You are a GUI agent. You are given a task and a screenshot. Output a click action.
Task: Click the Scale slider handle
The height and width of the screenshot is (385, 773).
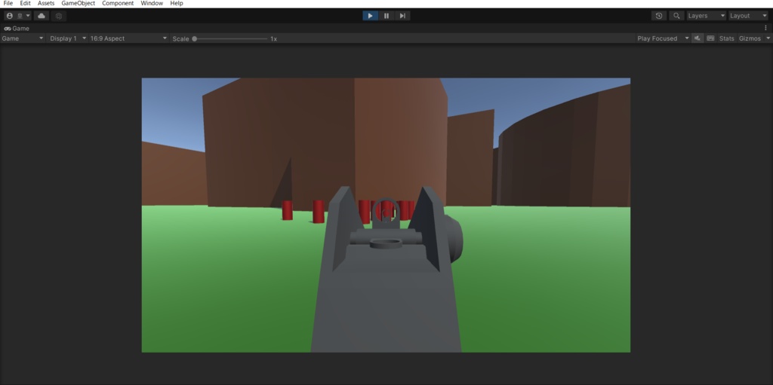195,38
